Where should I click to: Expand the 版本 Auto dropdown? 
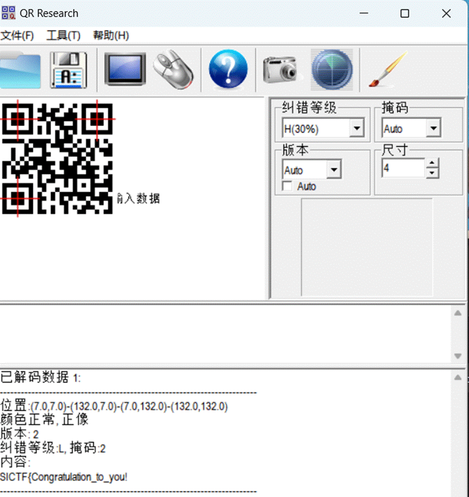tap(334, 170)
